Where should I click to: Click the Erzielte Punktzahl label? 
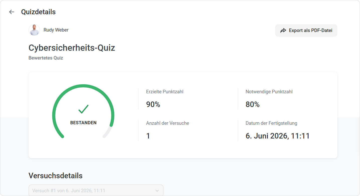point(165,92)
